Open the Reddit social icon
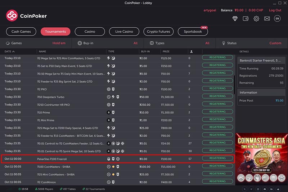Image resolution: width=288 pixels, height=192 pixels. point(278,189)
